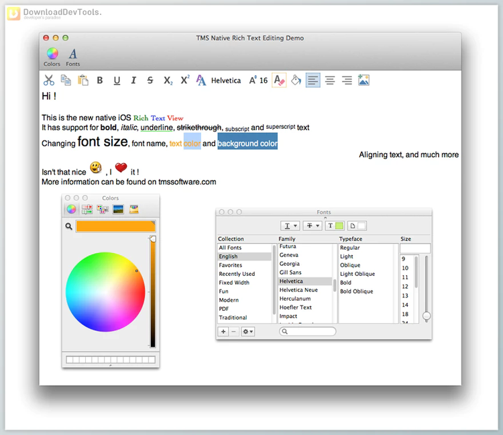
Task: Select All Fonts collection
Action: click(244, 248)
